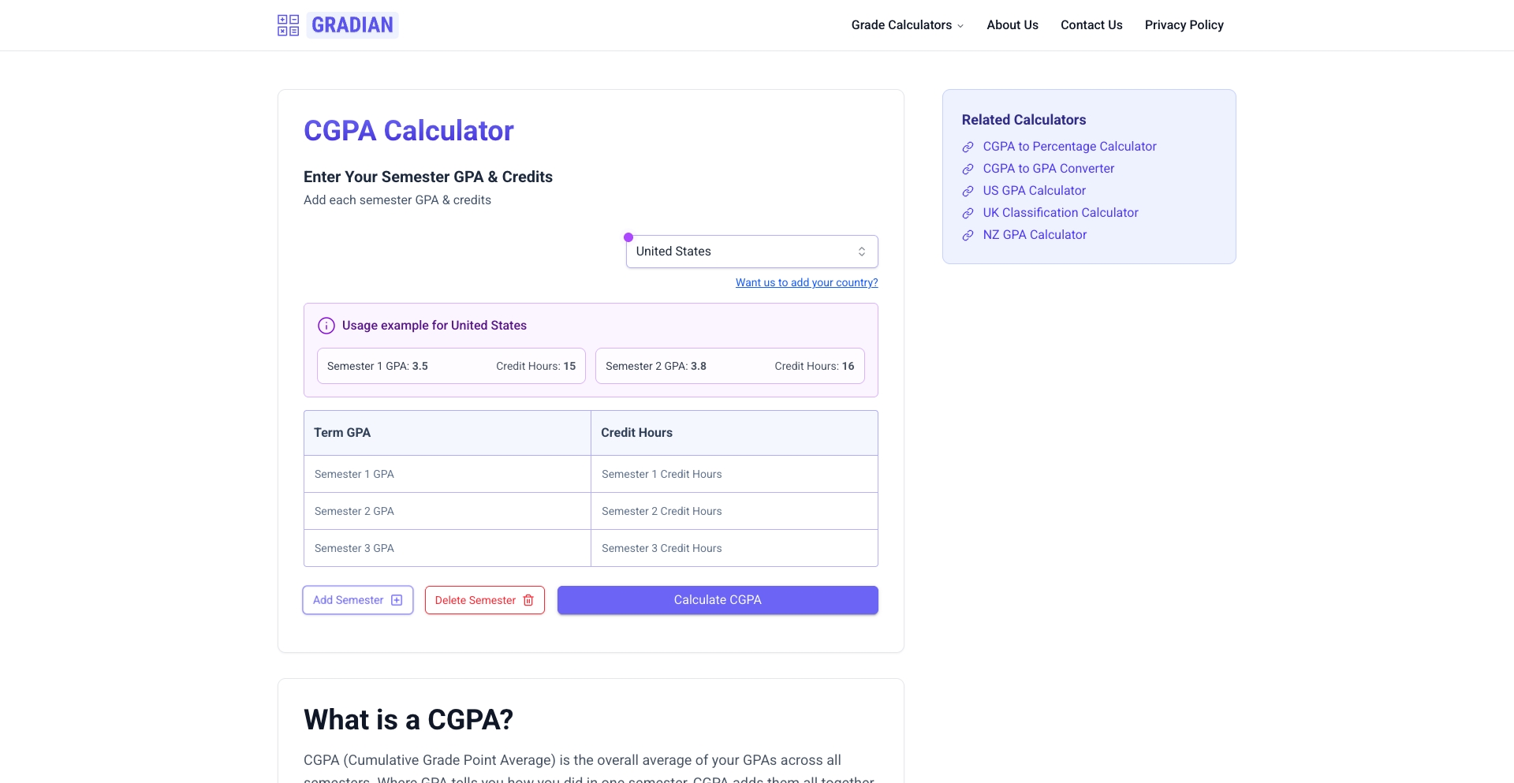Click the link icon beside UK Classification Calculator
Viewport: 1514px width, 783px height.
[967, 213]
